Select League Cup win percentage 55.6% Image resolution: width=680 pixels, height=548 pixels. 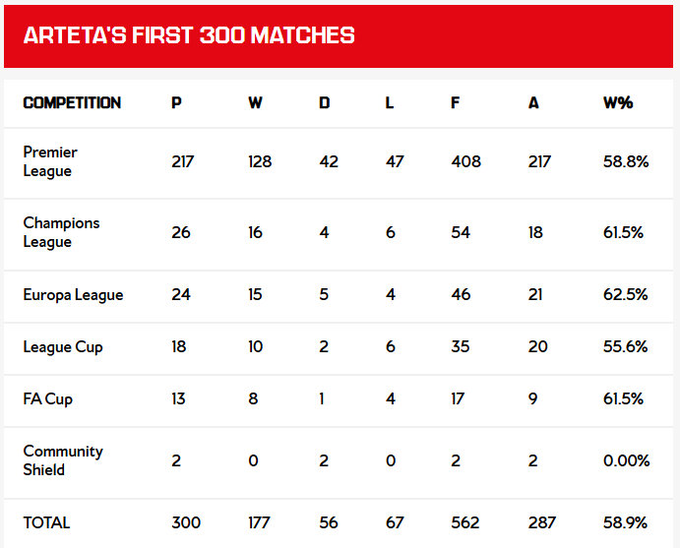(x=623, y=347)
